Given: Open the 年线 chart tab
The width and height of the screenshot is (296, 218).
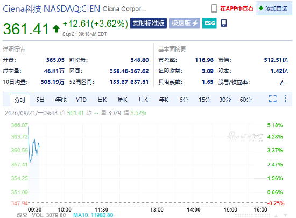Looking at the screenshot, I should pyautogui.click(x=61, y=100).
